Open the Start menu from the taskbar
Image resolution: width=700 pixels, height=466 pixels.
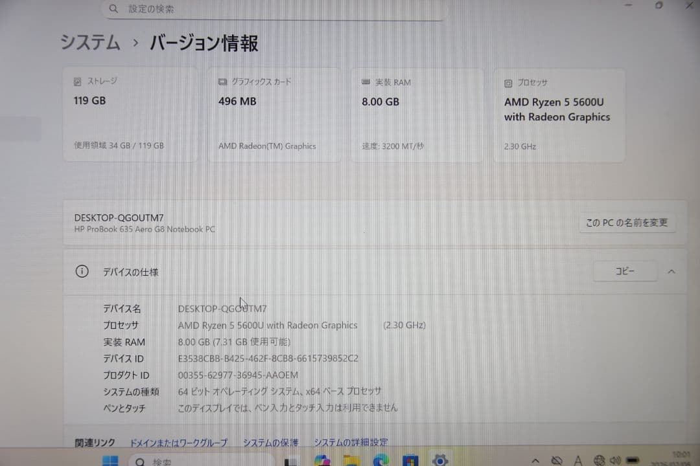pos(110,461)
